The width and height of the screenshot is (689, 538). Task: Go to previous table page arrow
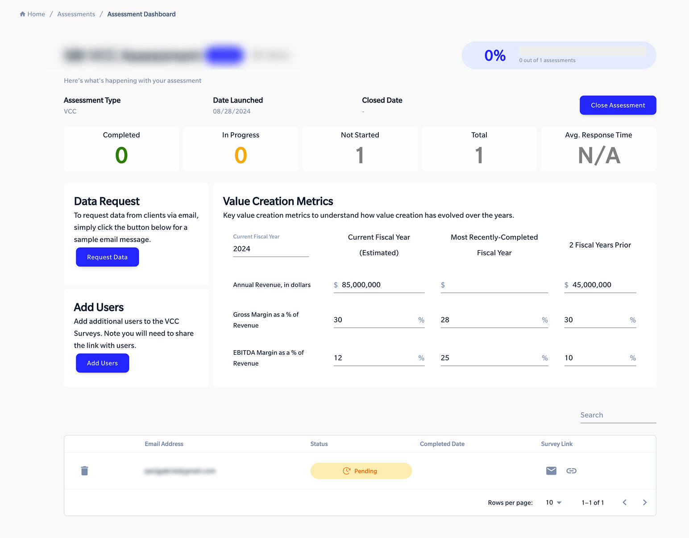624,502
